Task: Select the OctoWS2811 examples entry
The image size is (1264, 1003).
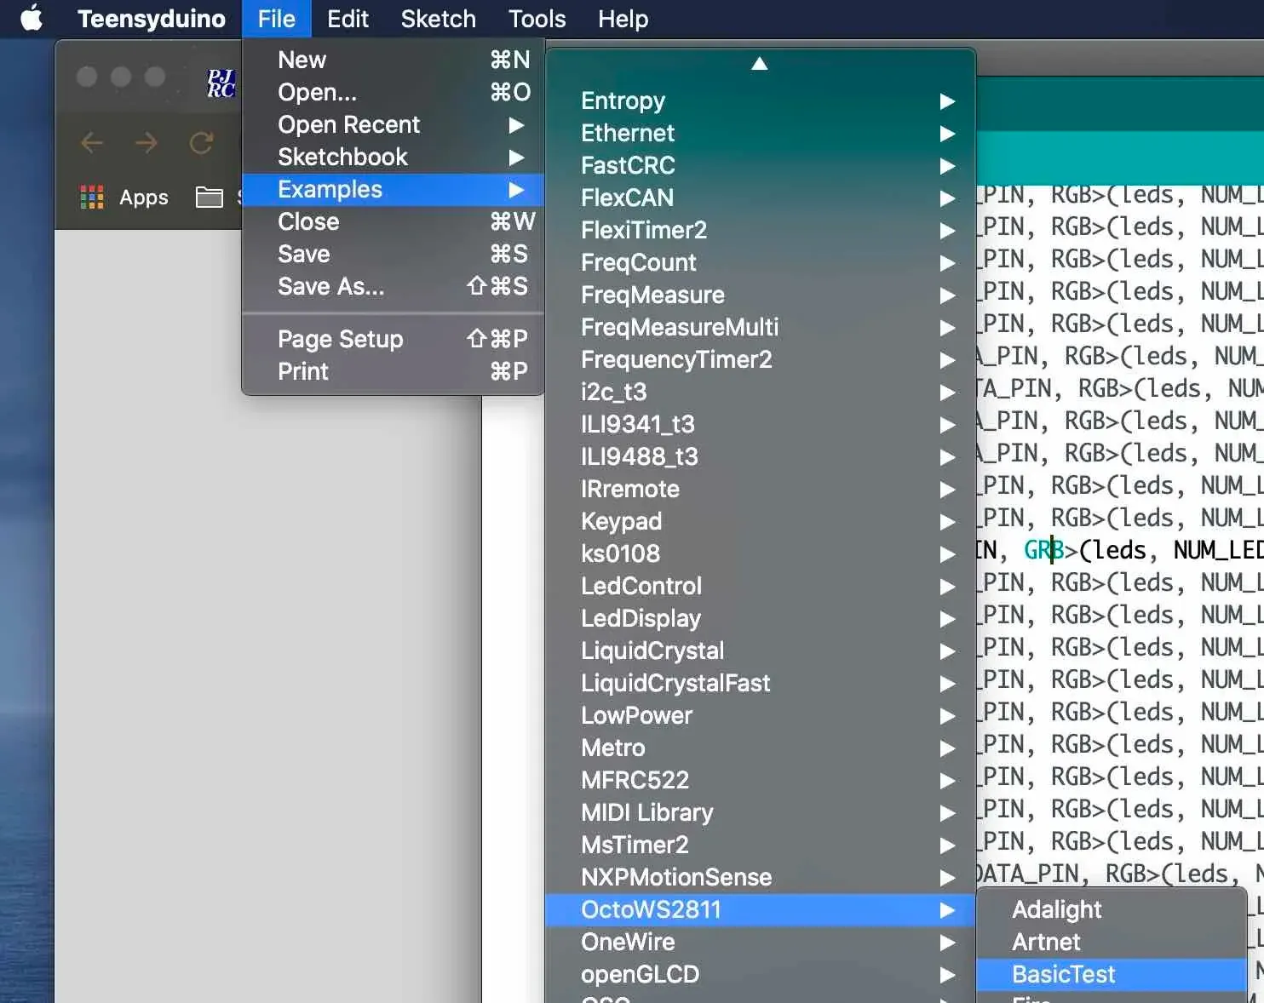Action: pos(760,909)
